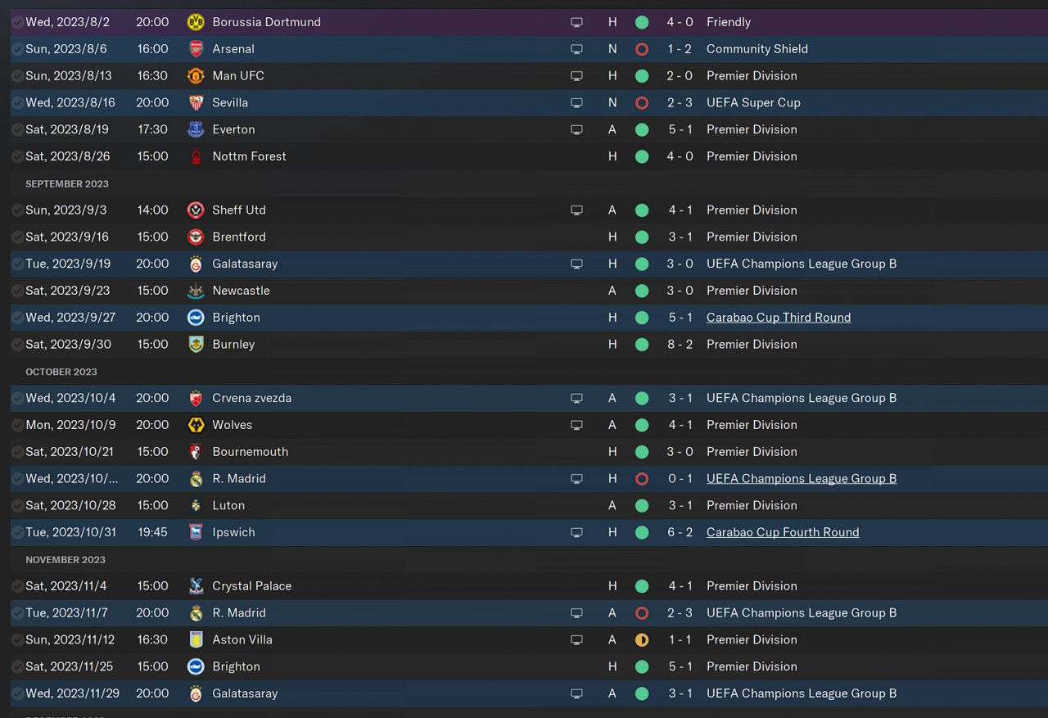The width and height of the screenshot is (1048, 718).
Task: Click the Aston Villa club badge
Action: [x=196, y=639]
